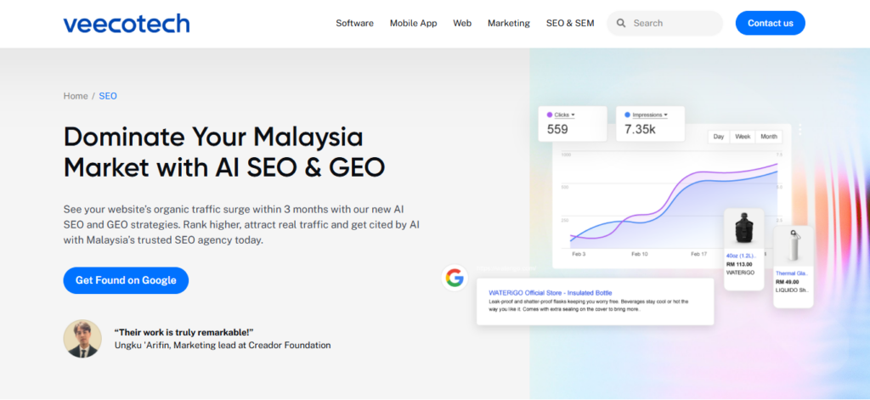Click the Contact us button
Image resolution: width=870 pixels, height=400 pixels.
point(770,23)
